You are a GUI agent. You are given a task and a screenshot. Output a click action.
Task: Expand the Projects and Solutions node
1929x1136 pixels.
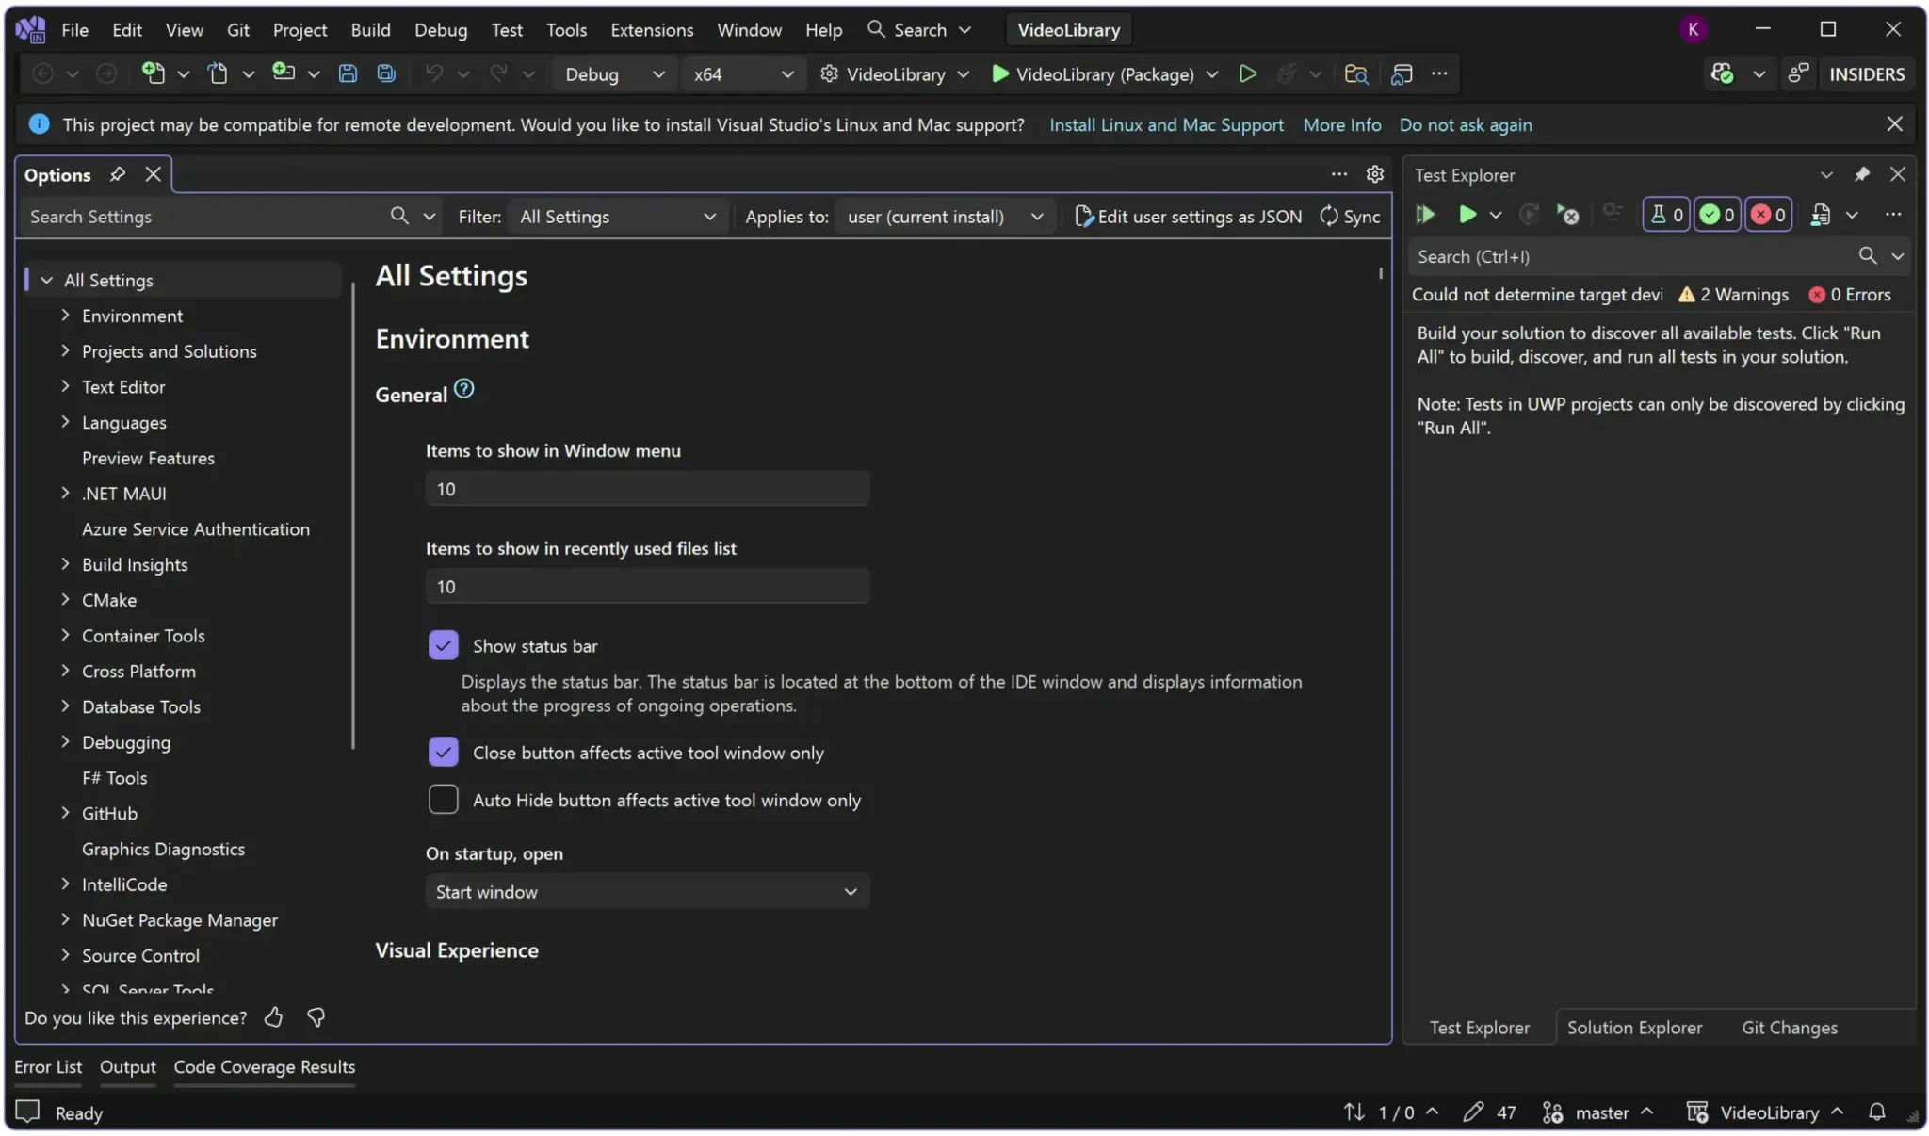(65, 350)
